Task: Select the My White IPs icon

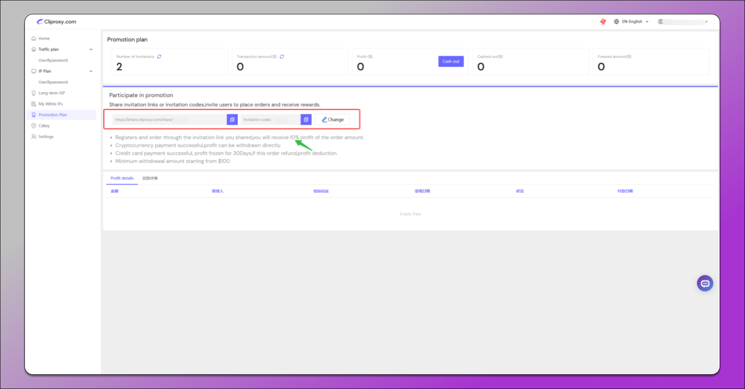Action: coord(34,104)
